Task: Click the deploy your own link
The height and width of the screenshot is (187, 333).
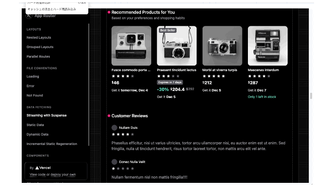Action: [x=63, y=175]
